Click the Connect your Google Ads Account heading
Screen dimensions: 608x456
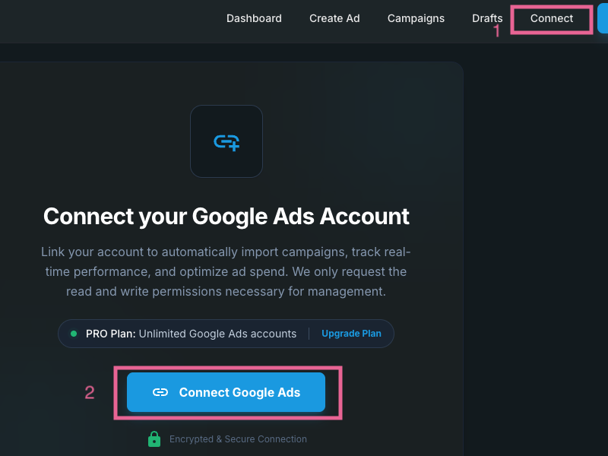226,217
